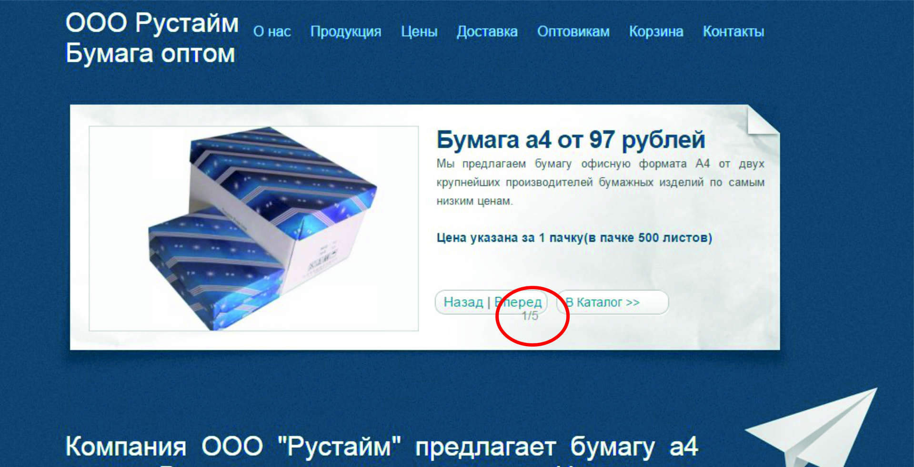Click the Цена указана за 1 пачку note

tap(574, 238)
